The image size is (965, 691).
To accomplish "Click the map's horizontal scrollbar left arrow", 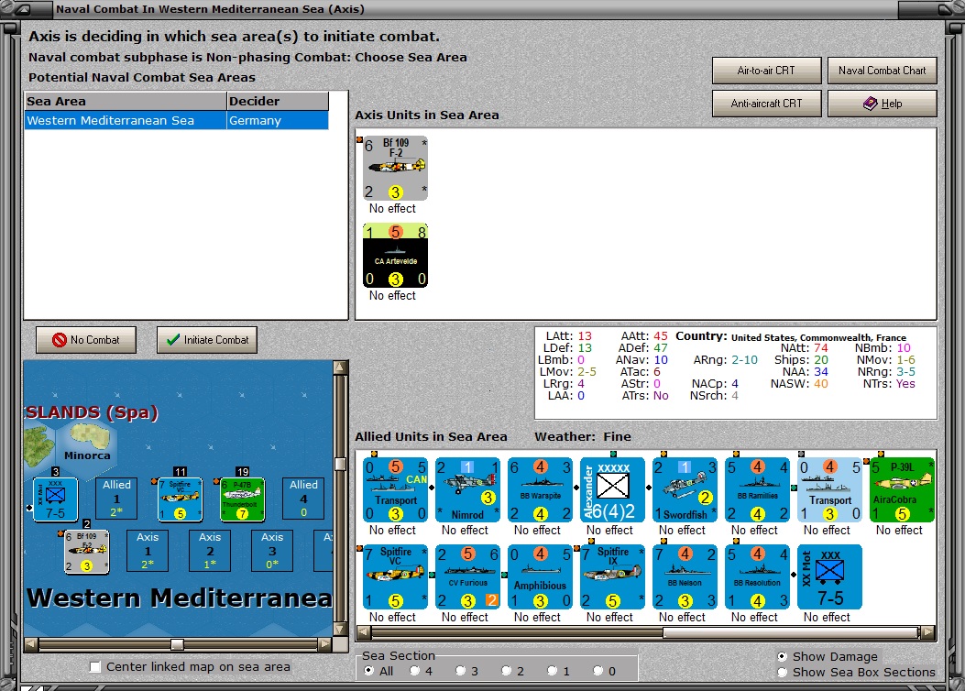I will point(31,644).
